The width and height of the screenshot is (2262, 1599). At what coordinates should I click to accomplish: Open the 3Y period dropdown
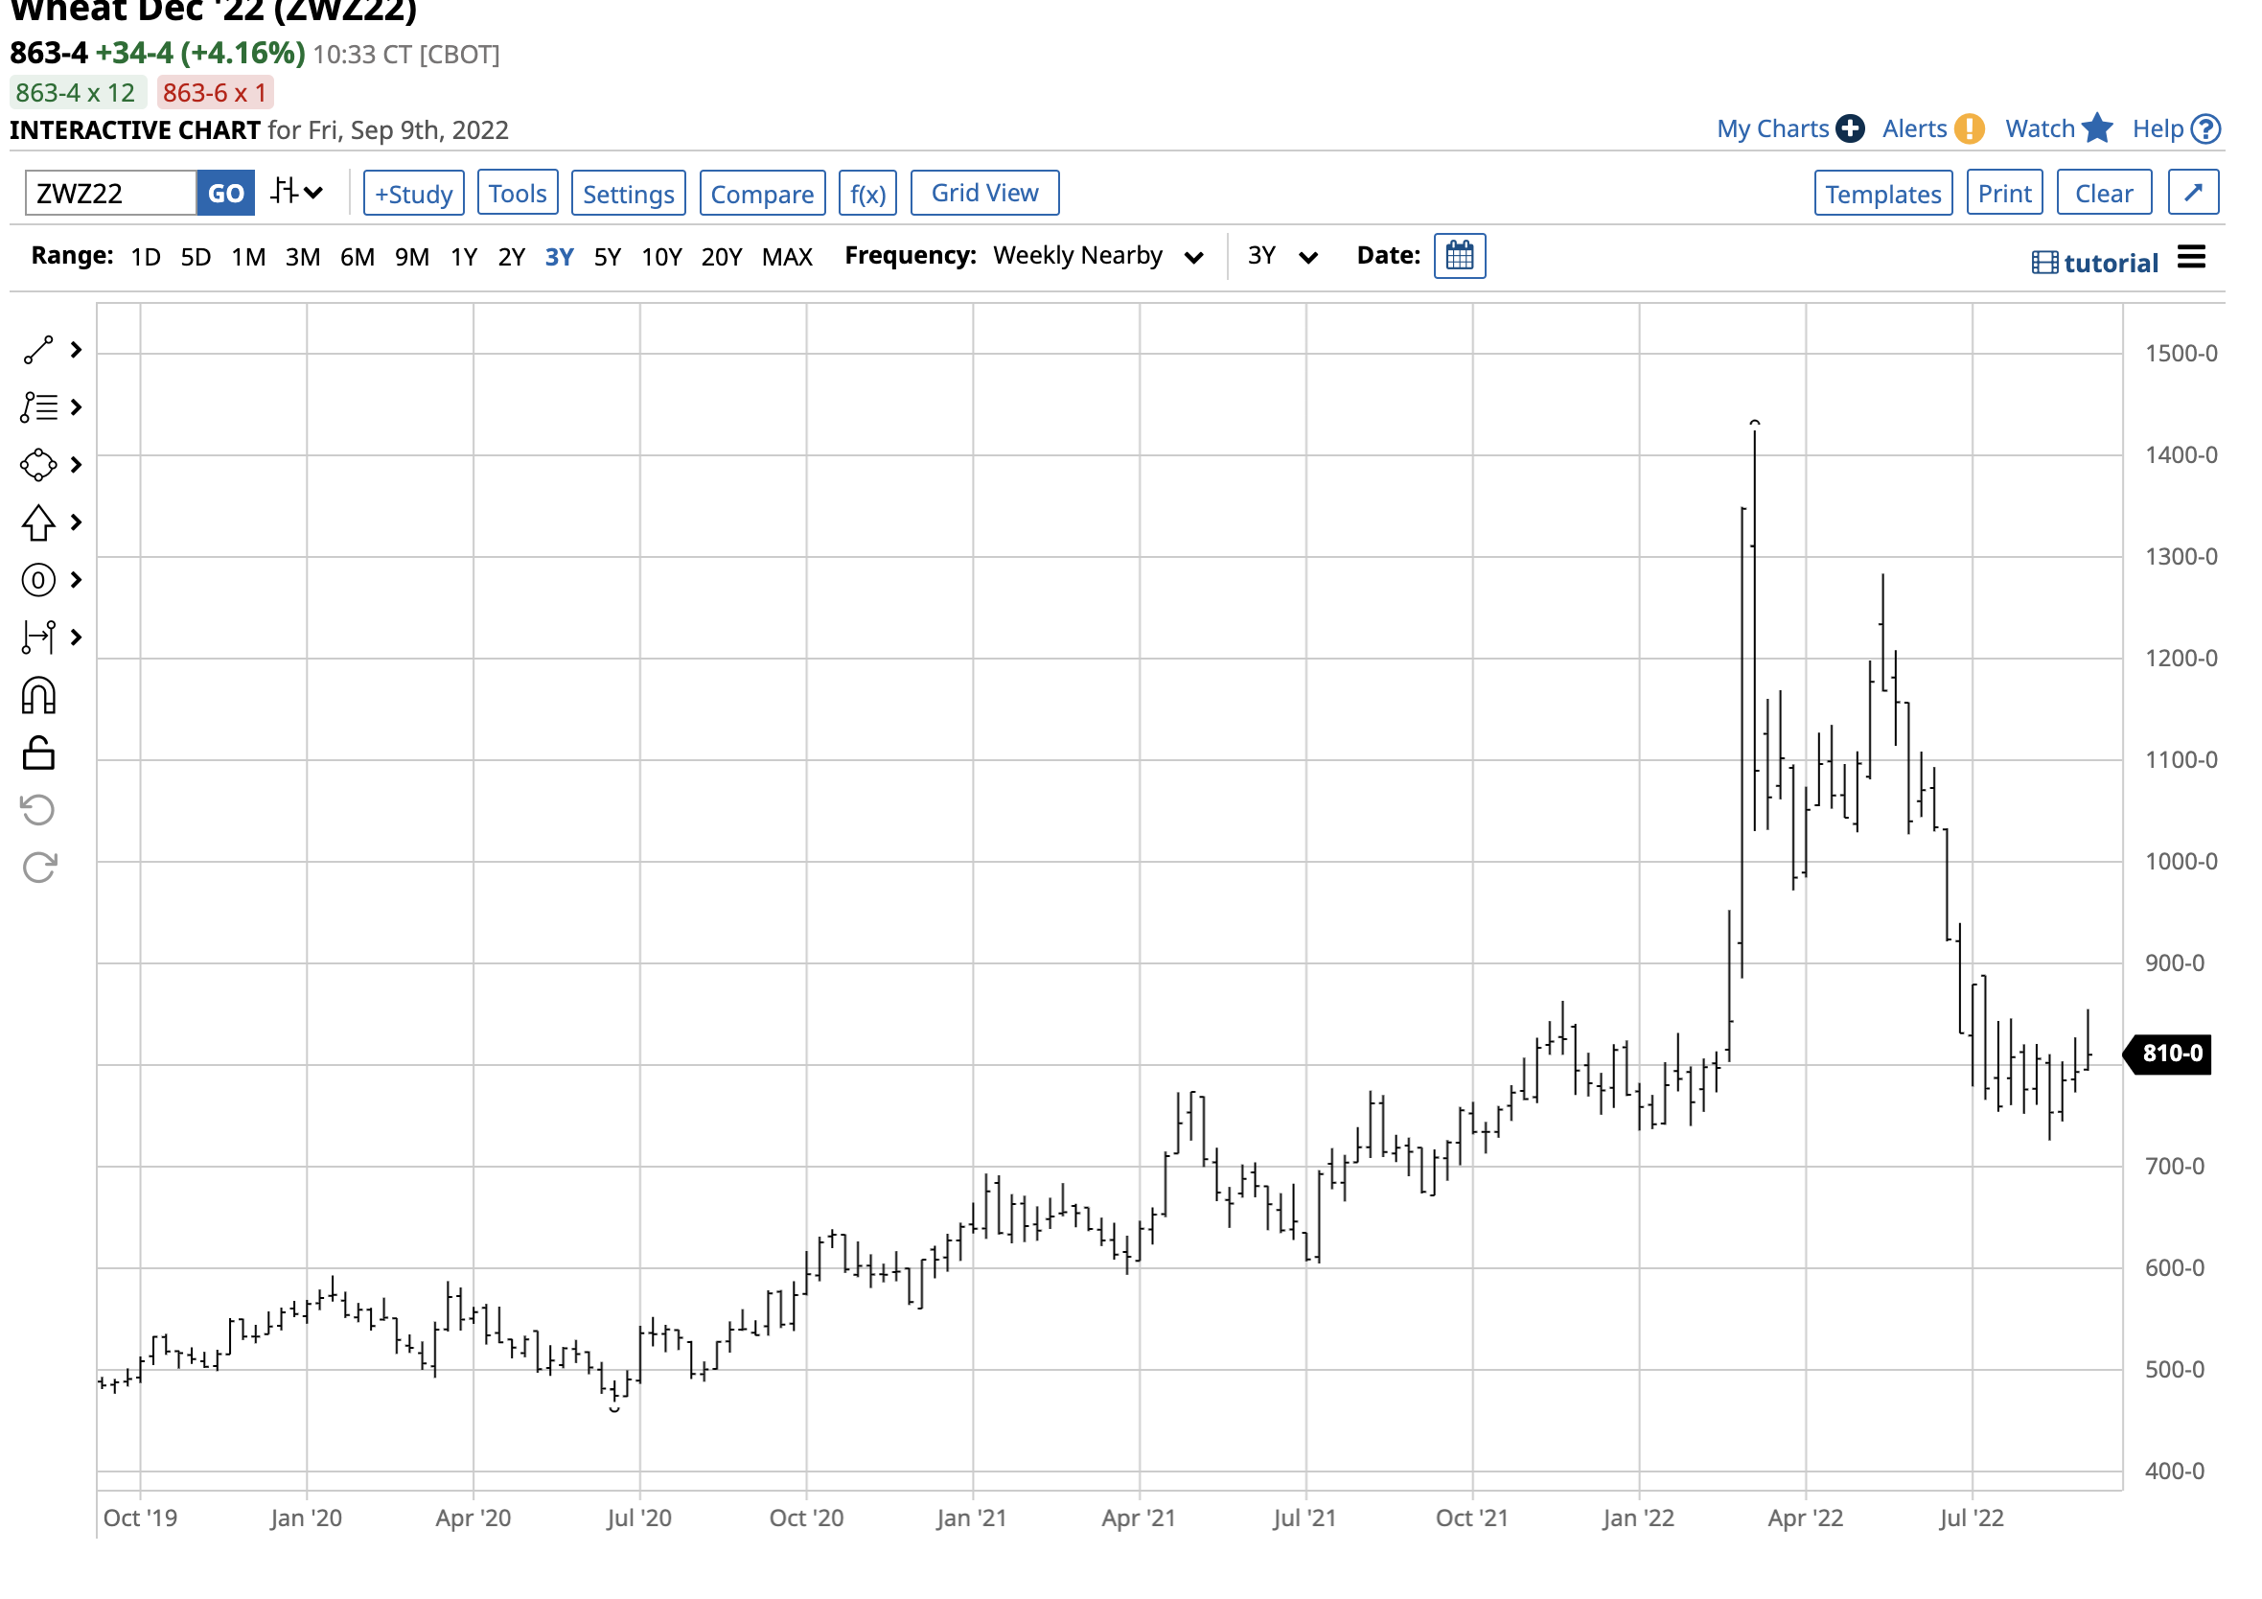pyautogui.click(x=1281, y=257)
